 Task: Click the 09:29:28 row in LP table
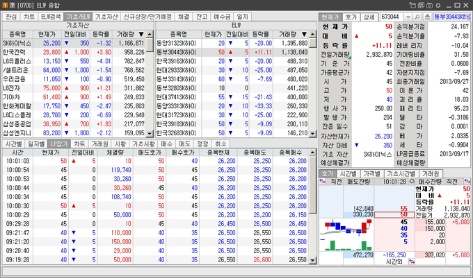coord(156,224)
